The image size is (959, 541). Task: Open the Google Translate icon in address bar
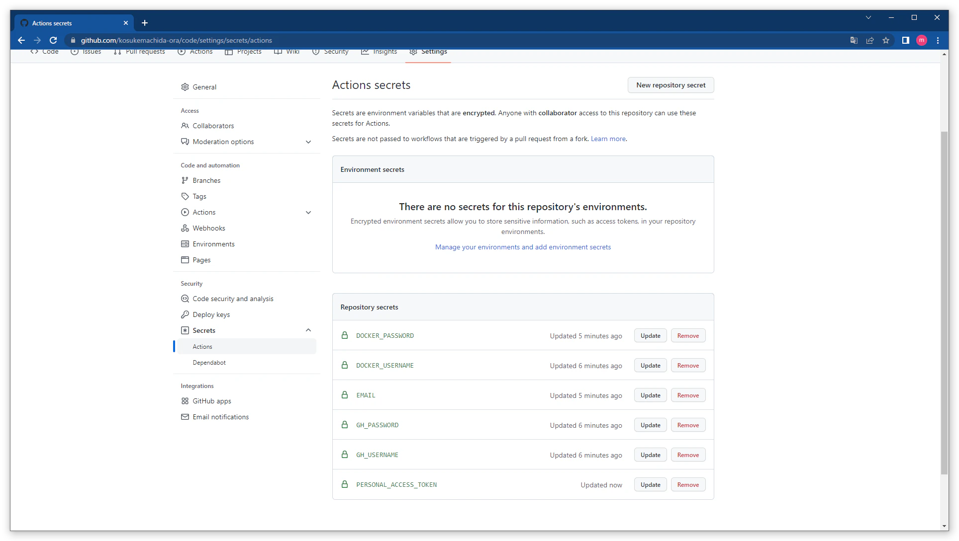pos(854,40)
